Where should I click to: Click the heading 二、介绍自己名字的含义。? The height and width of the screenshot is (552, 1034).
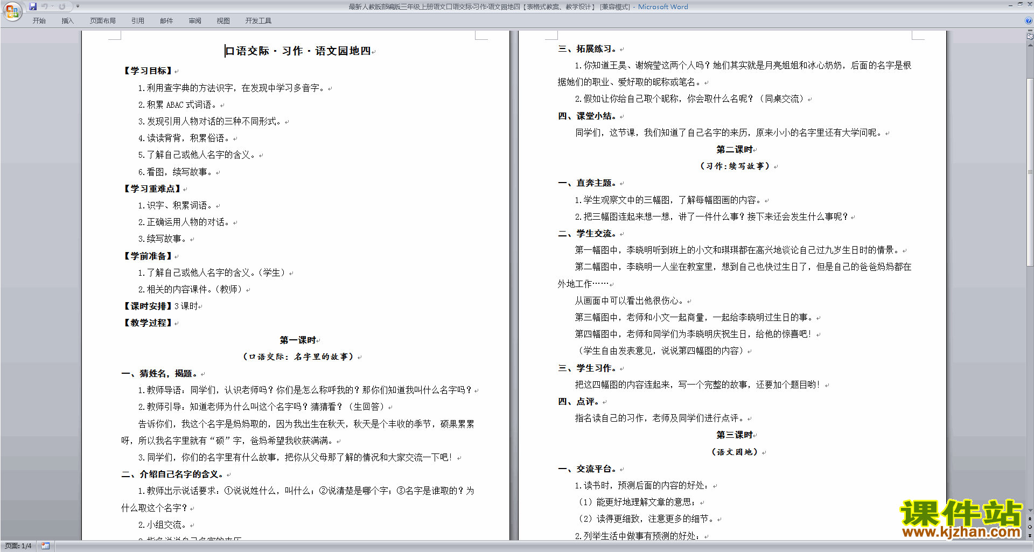click(x=172, y=474)
